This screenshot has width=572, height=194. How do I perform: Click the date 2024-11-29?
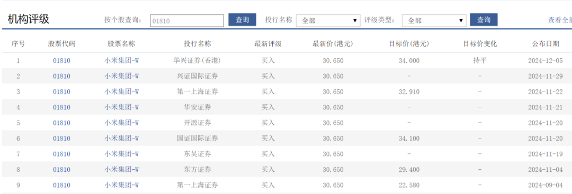546,77
